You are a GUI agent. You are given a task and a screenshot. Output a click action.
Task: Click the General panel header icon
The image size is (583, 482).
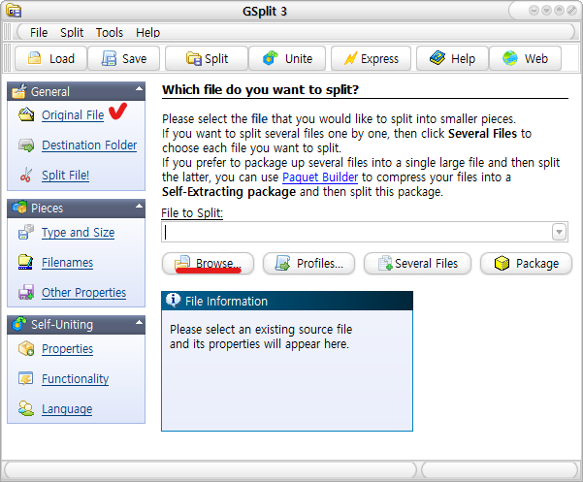[19, 91]
